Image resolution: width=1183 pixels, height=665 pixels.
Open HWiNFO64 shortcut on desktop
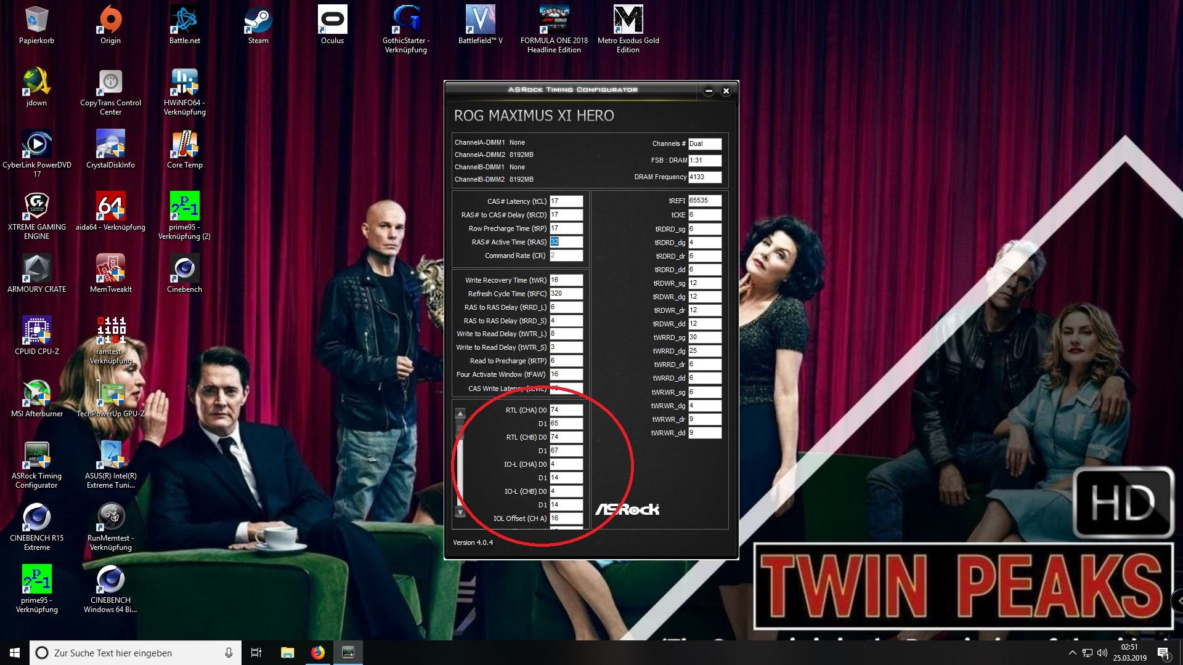(x=184, y=92)
